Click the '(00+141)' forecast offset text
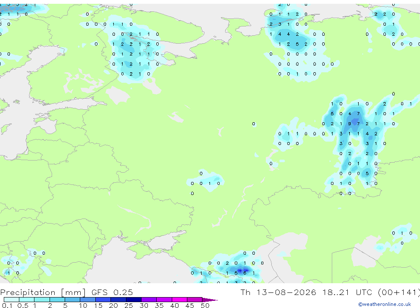420x308 pixels. tap(399, 292)
